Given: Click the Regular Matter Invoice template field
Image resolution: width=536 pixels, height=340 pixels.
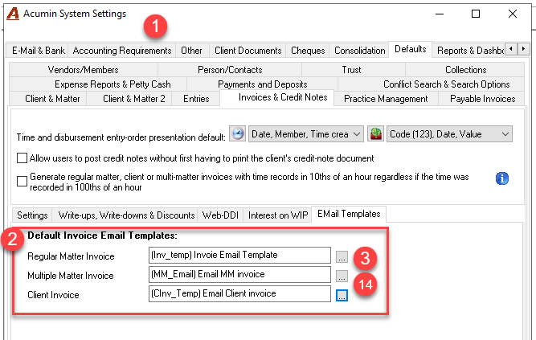Looking at the screenshot, I should tap(239, 255).
